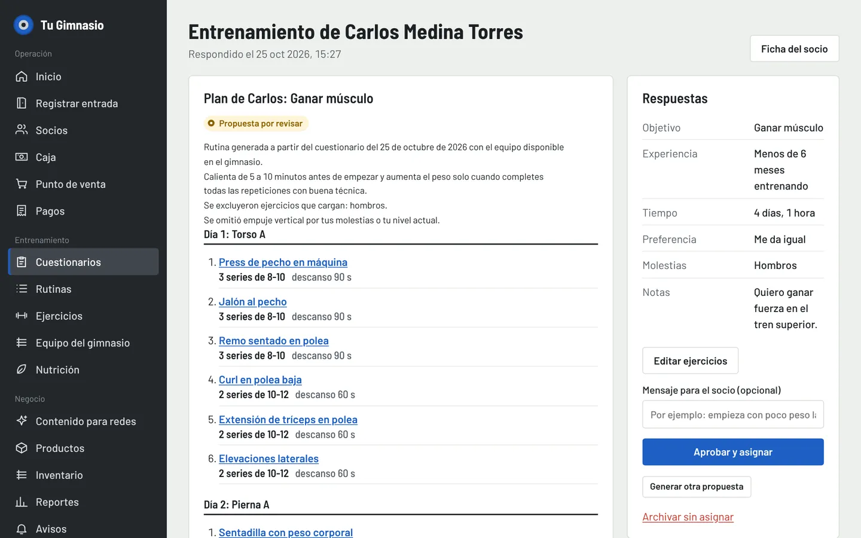Click the Registrar entrada door icon

22,103
